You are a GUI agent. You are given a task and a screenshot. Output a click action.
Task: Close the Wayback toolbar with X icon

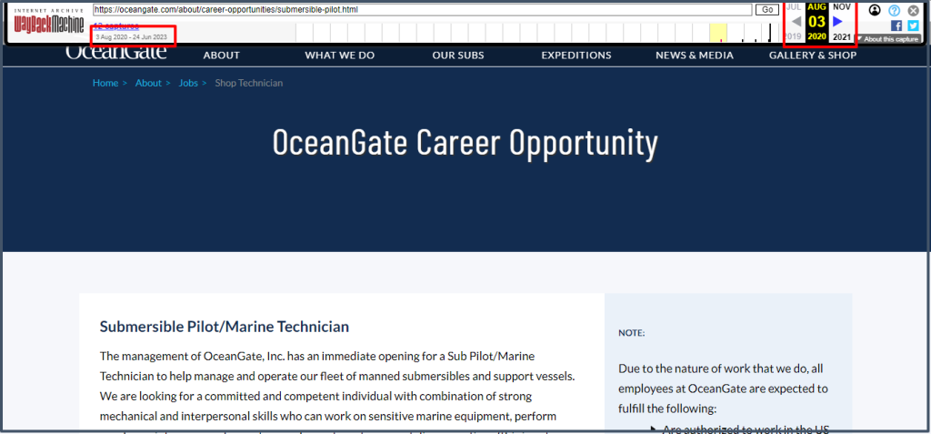point(913,10)
